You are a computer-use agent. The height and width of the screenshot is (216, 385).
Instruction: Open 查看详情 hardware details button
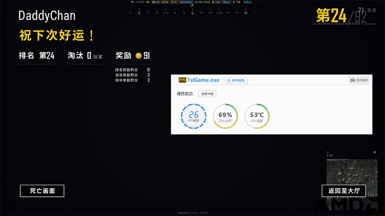pyautogui.click(x=207, y=94)
